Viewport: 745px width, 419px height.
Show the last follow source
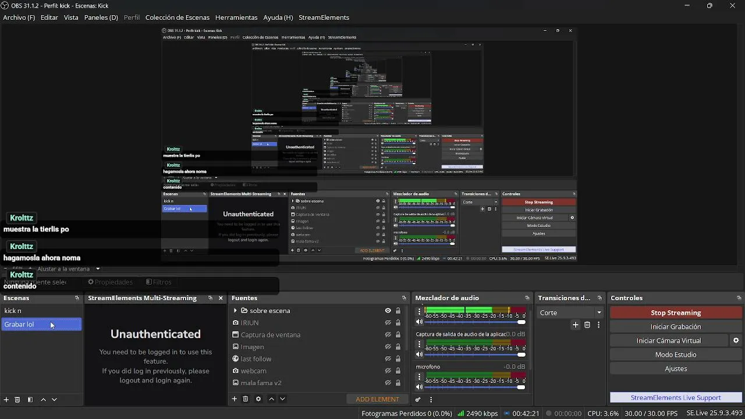pyautogui.click(x=388, y=359)
